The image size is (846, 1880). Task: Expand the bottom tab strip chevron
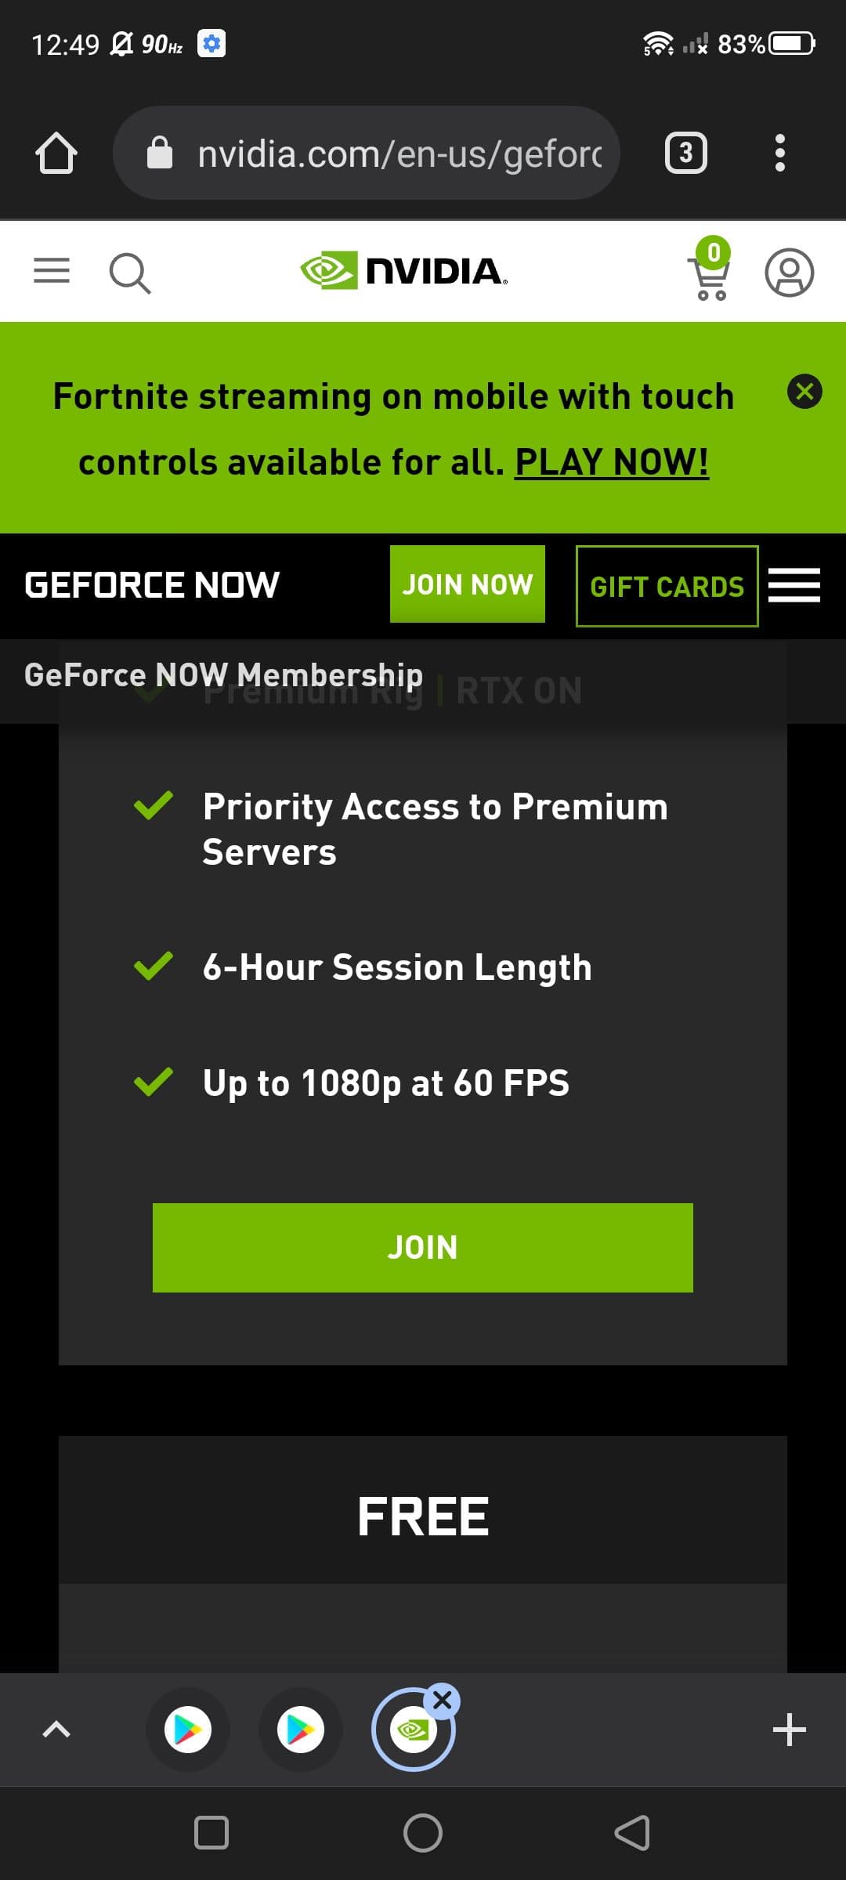click(x=56, y=1729)
